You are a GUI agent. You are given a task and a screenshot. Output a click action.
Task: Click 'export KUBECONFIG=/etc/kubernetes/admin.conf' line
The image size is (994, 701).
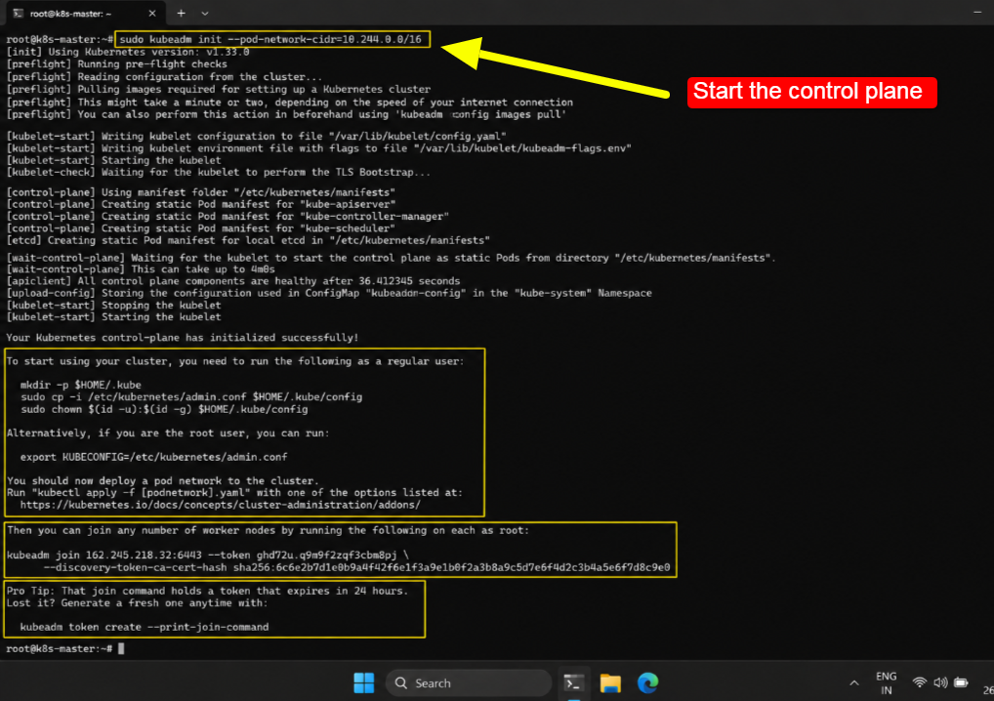pos(154,457)
